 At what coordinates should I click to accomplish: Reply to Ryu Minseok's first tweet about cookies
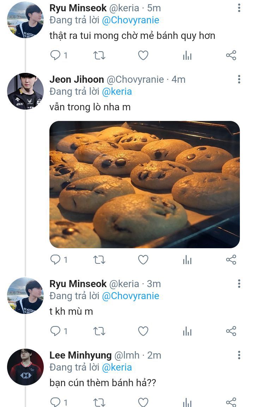point(55,55)
